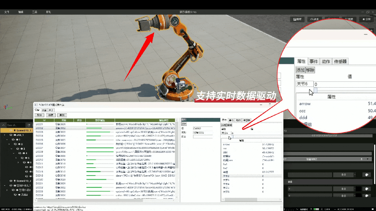Screen dimensions: 376x211
Task: Select device row D0001
Action: click(105, 124)
